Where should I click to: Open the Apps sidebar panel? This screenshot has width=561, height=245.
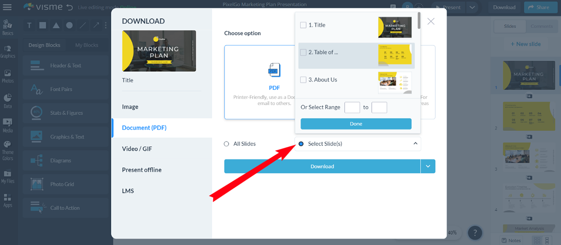point(7,201)
